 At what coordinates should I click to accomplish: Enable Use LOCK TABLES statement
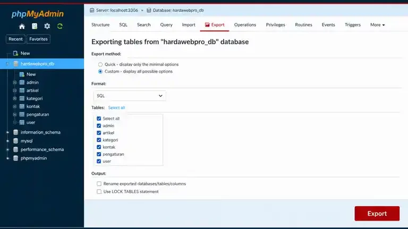tap(99, 191)
